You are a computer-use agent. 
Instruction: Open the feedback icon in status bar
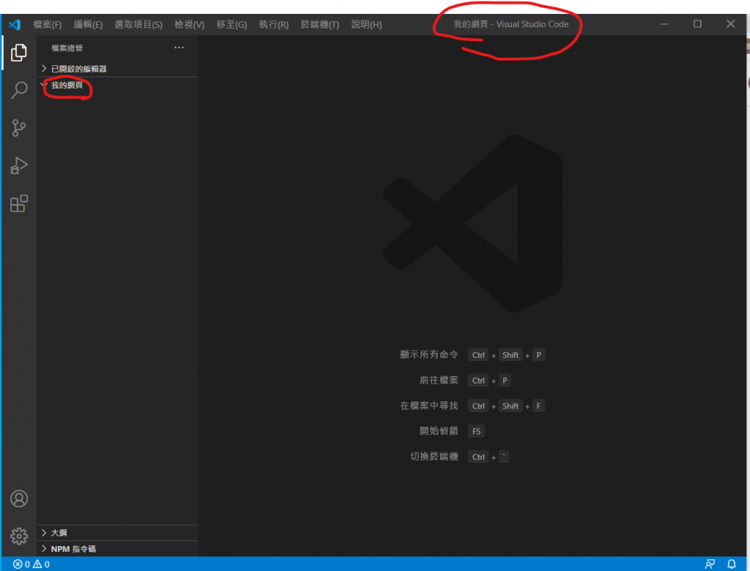click(710, 564)
